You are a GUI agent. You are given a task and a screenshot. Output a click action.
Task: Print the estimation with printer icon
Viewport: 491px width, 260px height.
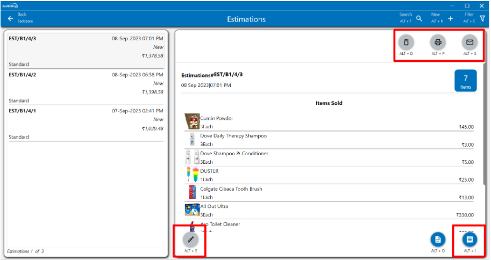pyautogui.click(x=438, y=42)
